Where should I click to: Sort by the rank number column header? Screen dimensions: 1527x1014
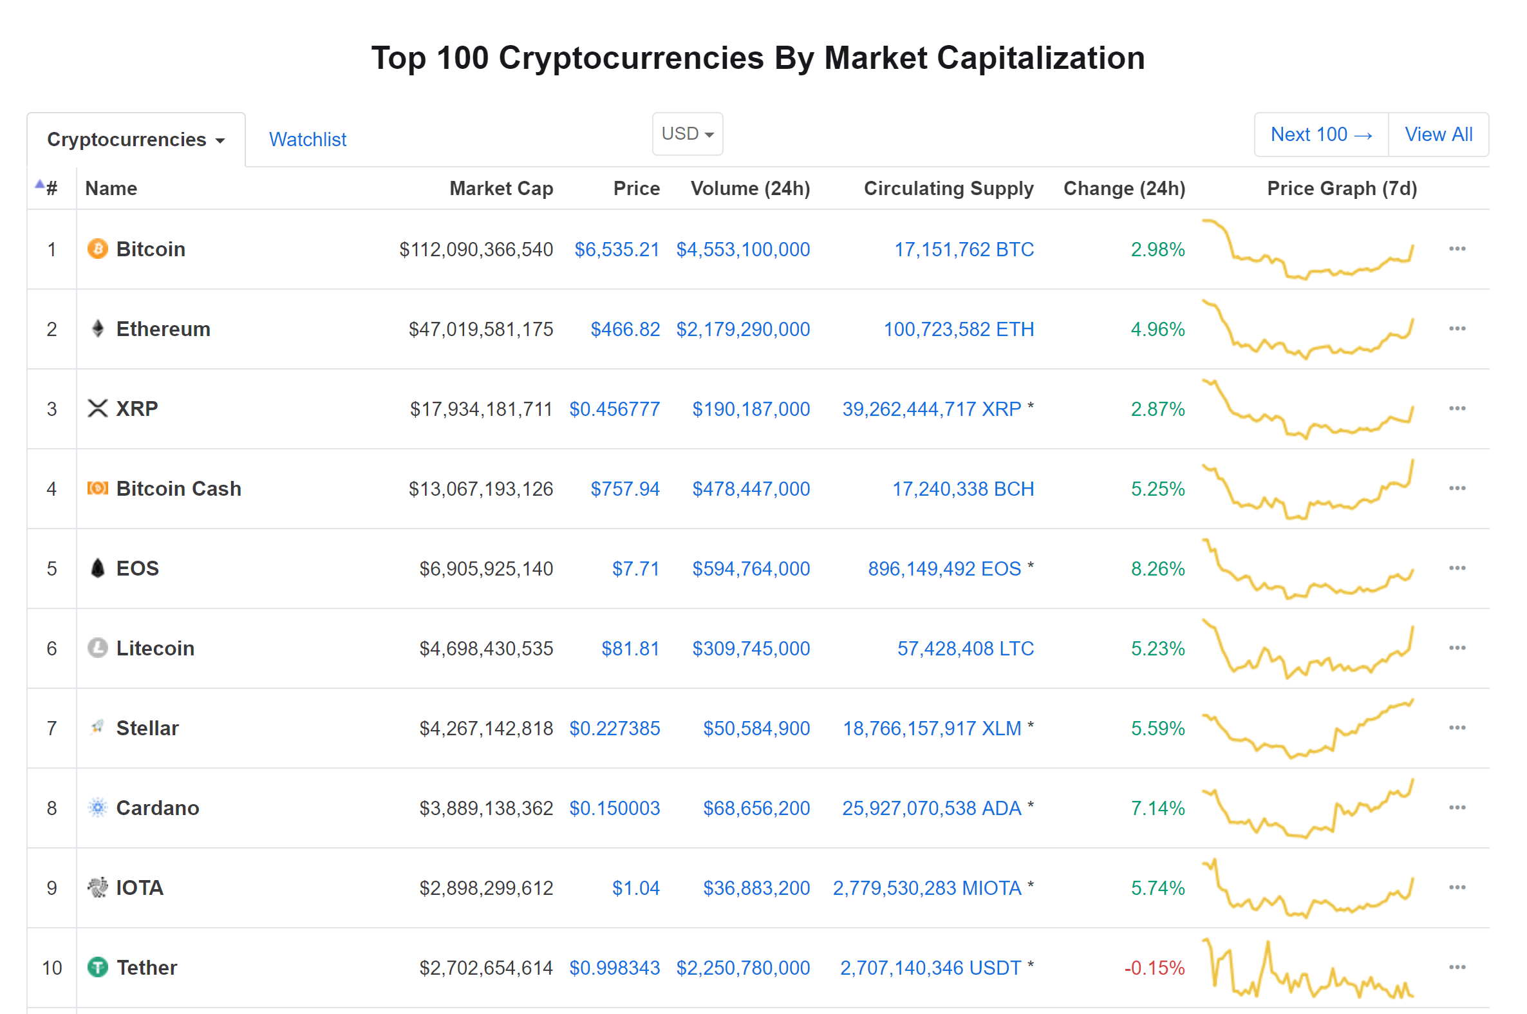[x=50, y=188]
